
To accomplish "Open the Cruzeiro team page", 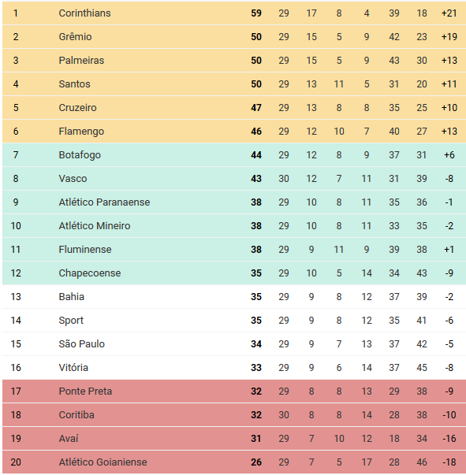I will pos(77,108).
